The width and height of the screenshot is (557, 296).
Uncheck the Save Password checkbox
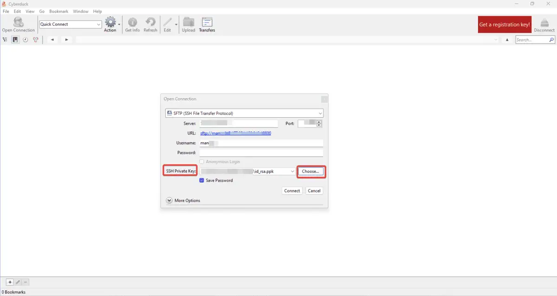pos(202,181)
